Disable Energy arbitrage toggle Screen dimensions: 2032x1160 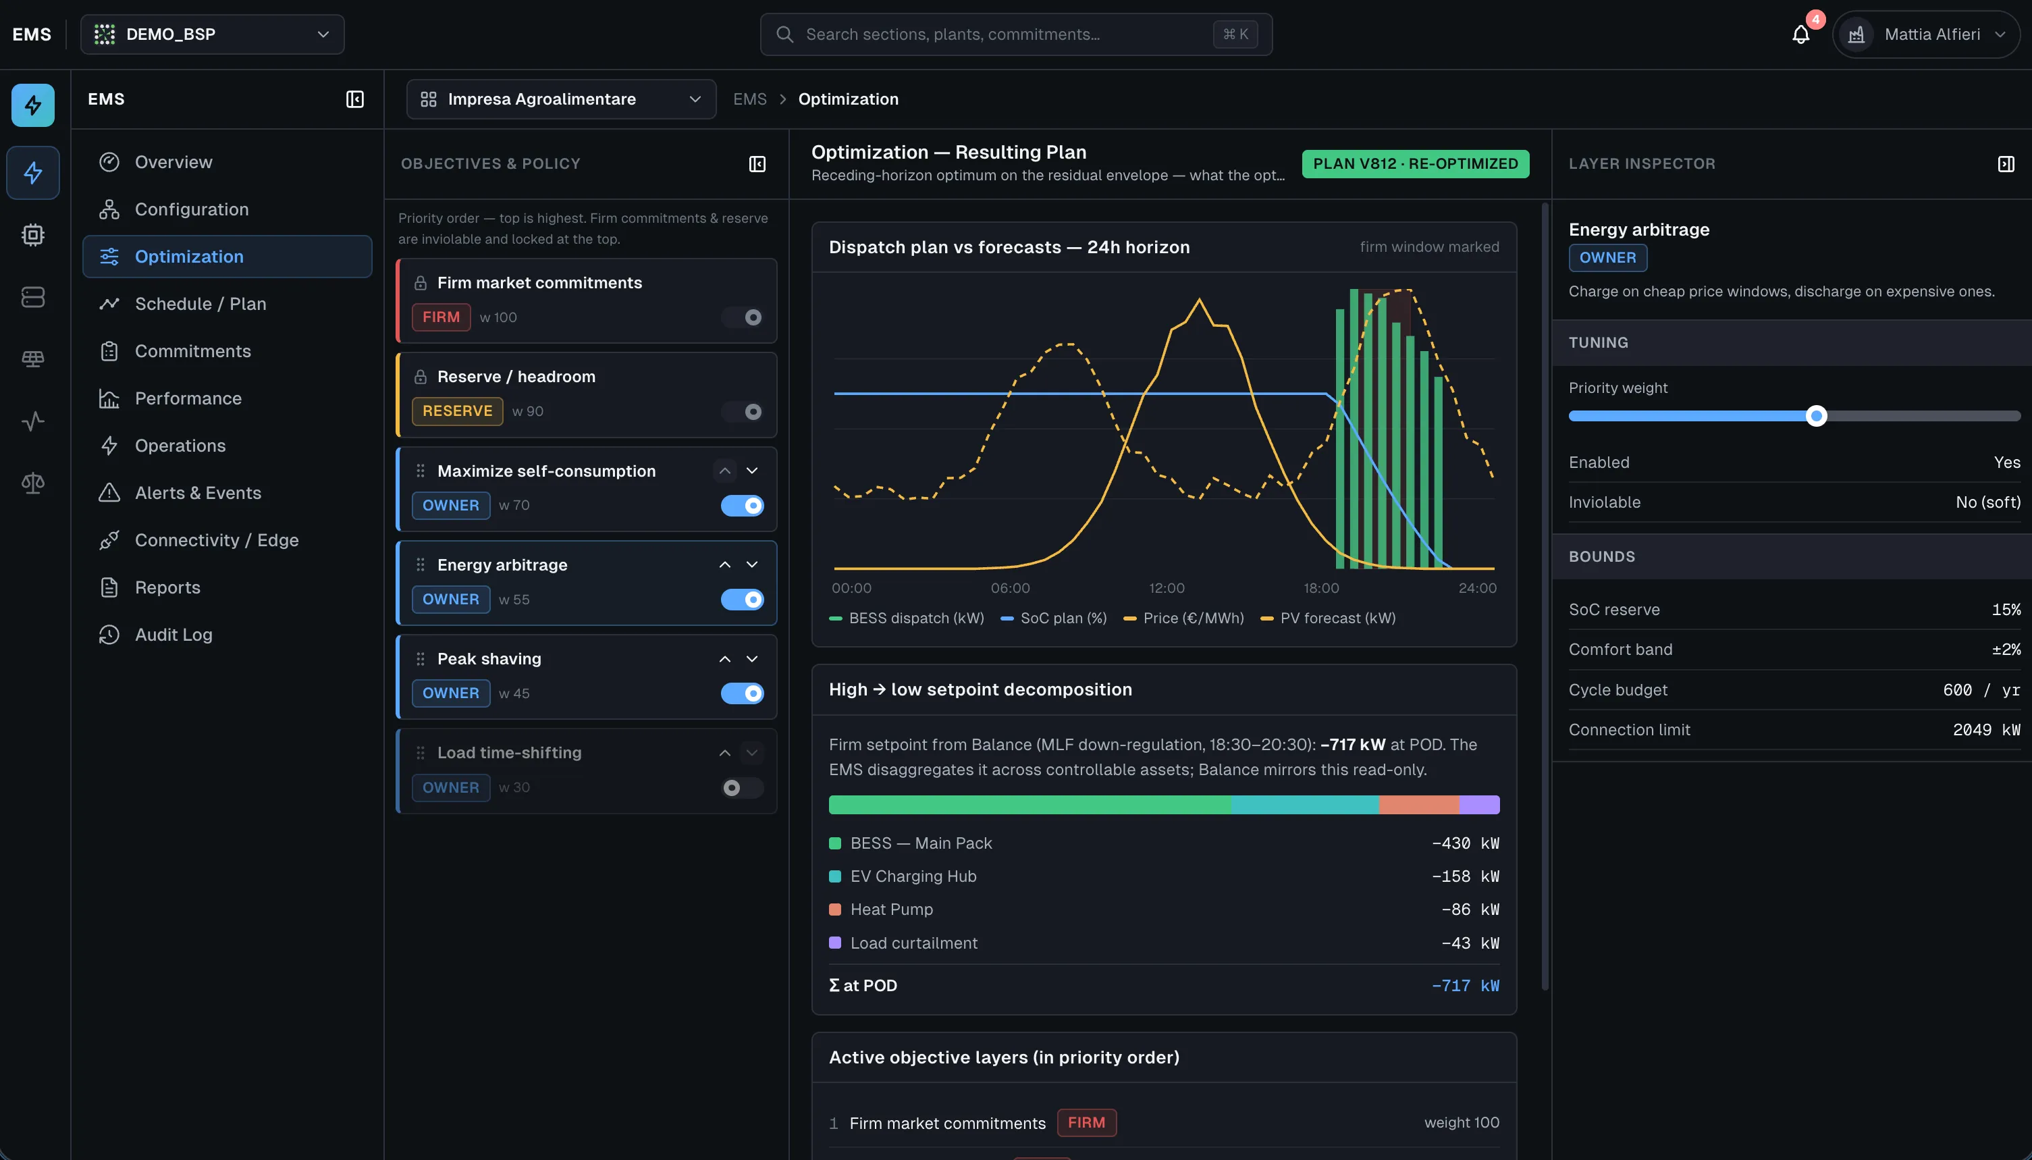tap(743, 599)
